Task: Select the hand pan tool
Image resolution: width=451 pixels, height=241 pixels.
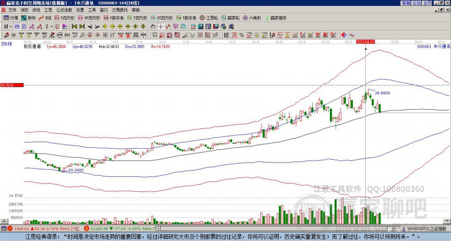Action: click(153, 26)
